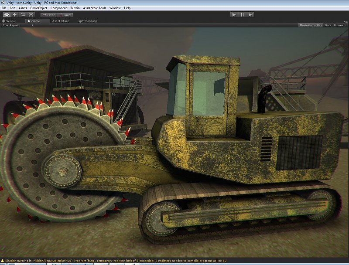
Task: Toggle Pivot handle position mode
Action: click(49, 15)
